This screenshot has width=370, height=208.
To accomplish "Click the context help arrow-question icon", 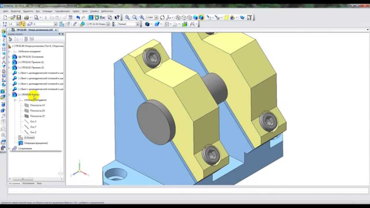I will point(117,18).
